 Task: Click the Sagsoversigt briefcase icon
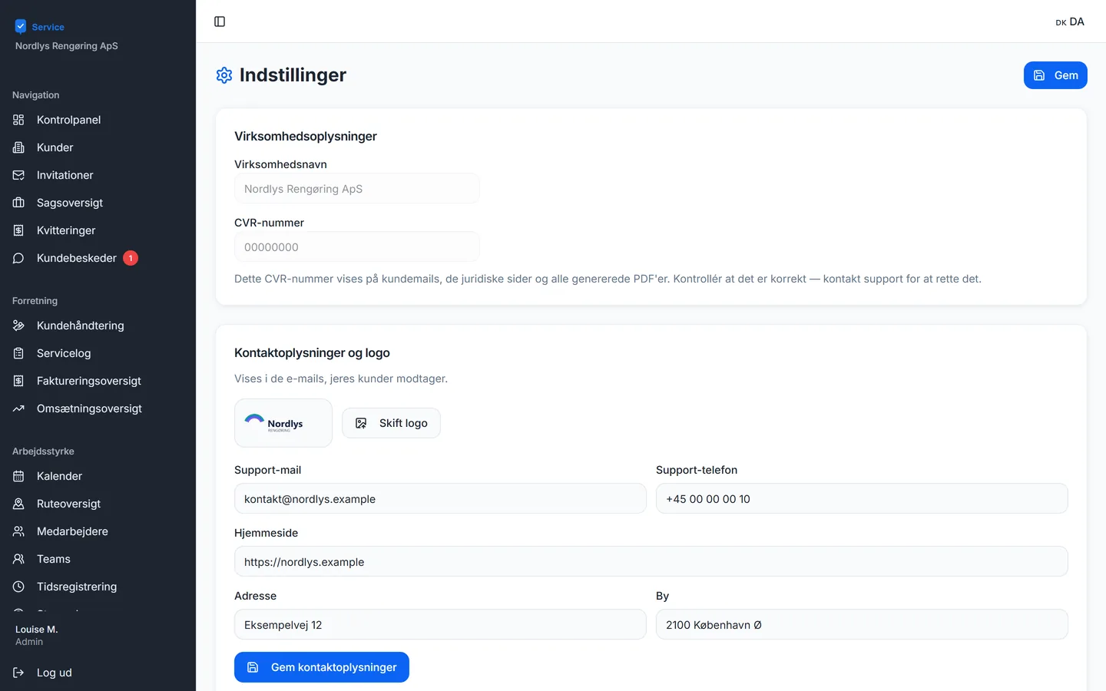pos(18,203)
